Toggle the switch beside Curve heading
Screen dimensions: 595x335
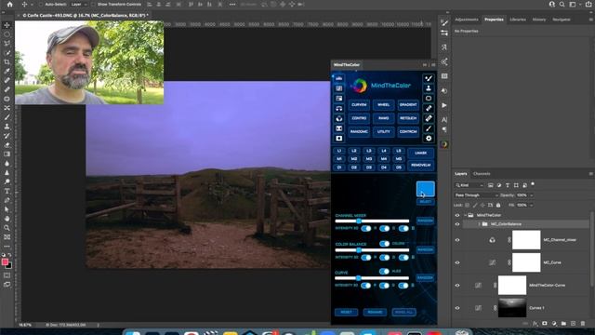click(x=384, y=271)
